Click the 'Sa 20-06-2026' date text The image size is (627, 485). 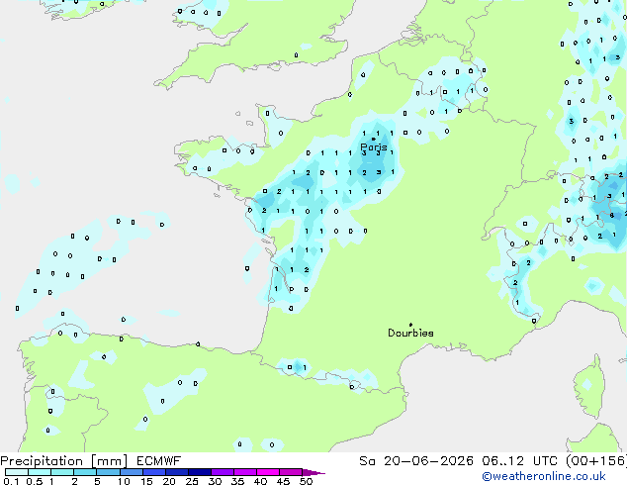[x=416, y=461]
